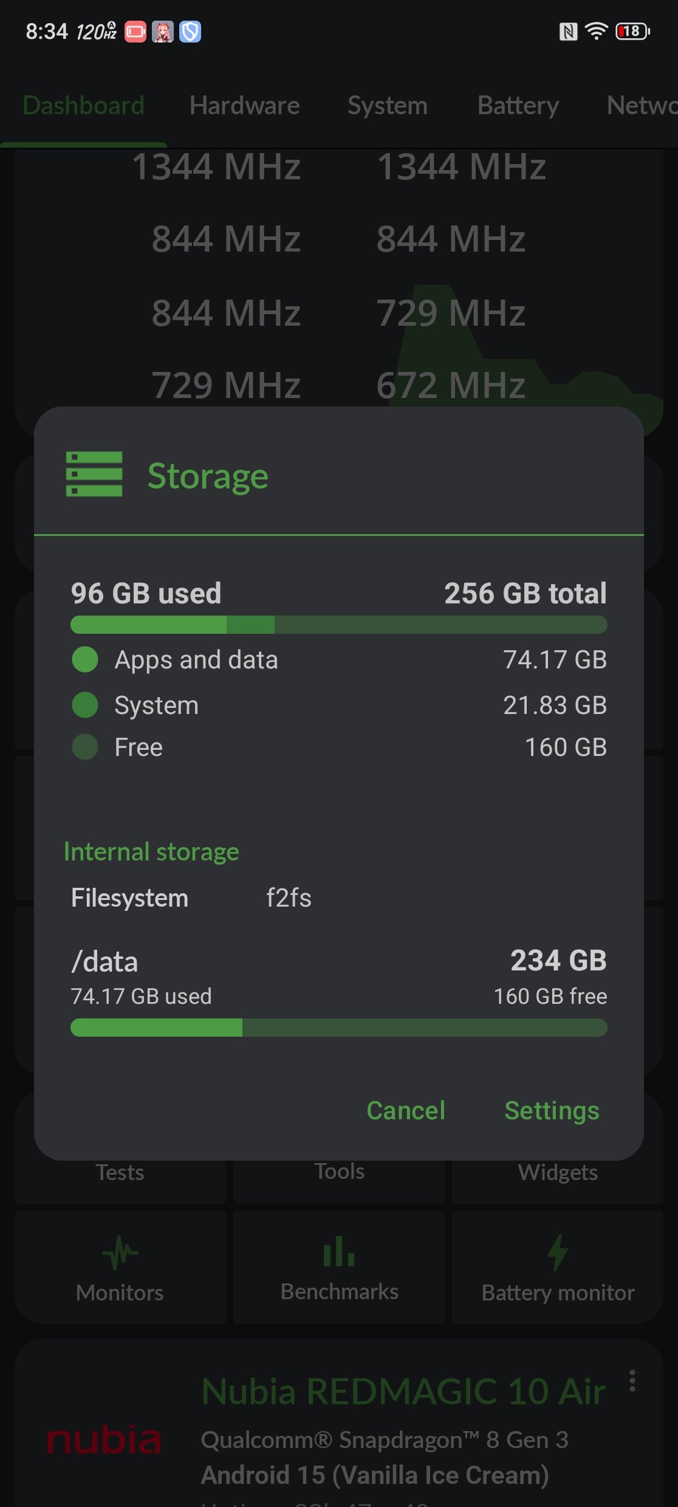Image resolution: width=678 pixels, height=1507 pixels.
Task: Switch to the System tab
Action: 388,106
